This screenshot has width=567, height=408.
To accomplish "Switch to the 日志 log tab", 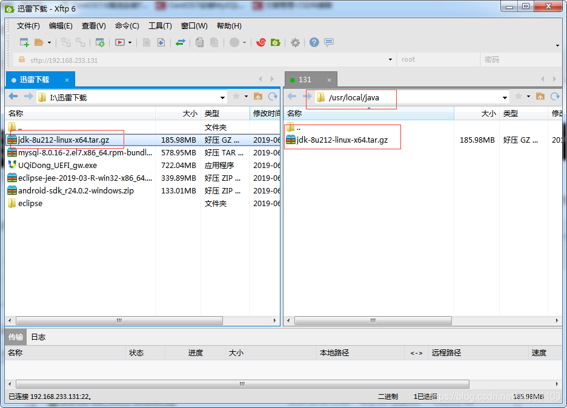I will (x=38, y=337).
